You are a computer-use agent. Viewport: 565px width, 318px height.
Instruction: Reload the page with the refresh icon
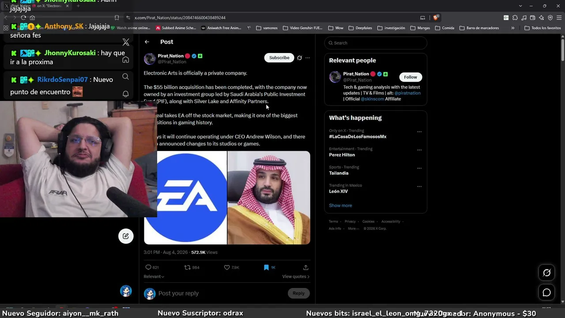click(x=23, y=18)
